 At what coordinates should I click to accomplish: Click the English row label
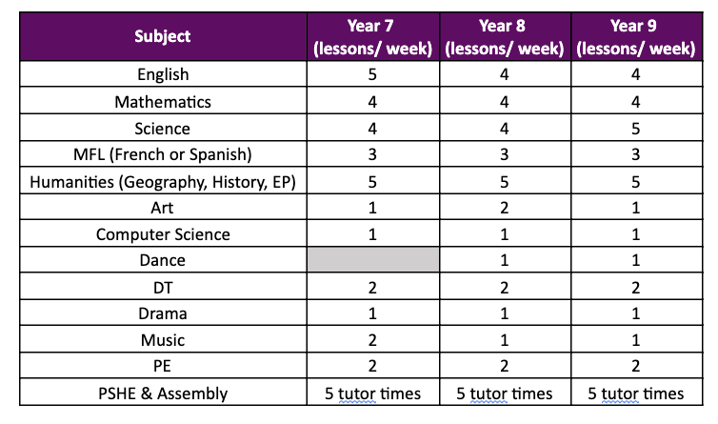[x=163, y=73]
